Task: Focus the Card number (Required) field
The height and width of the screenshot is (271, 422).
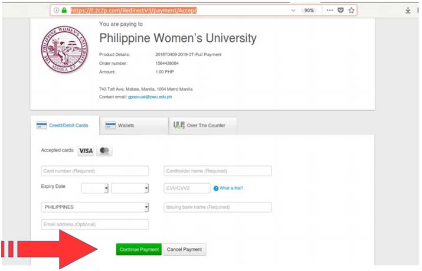Action: coord(95,171)
